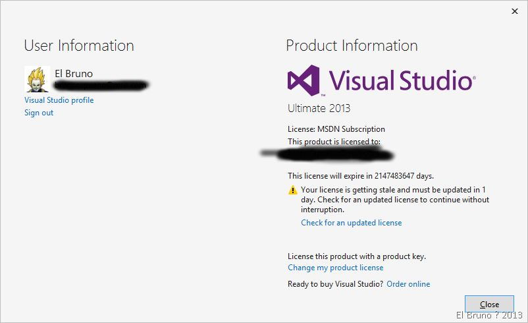Click the stale license warning message
Viewport: 528px width, 323px height.
(x=395, y=200)
